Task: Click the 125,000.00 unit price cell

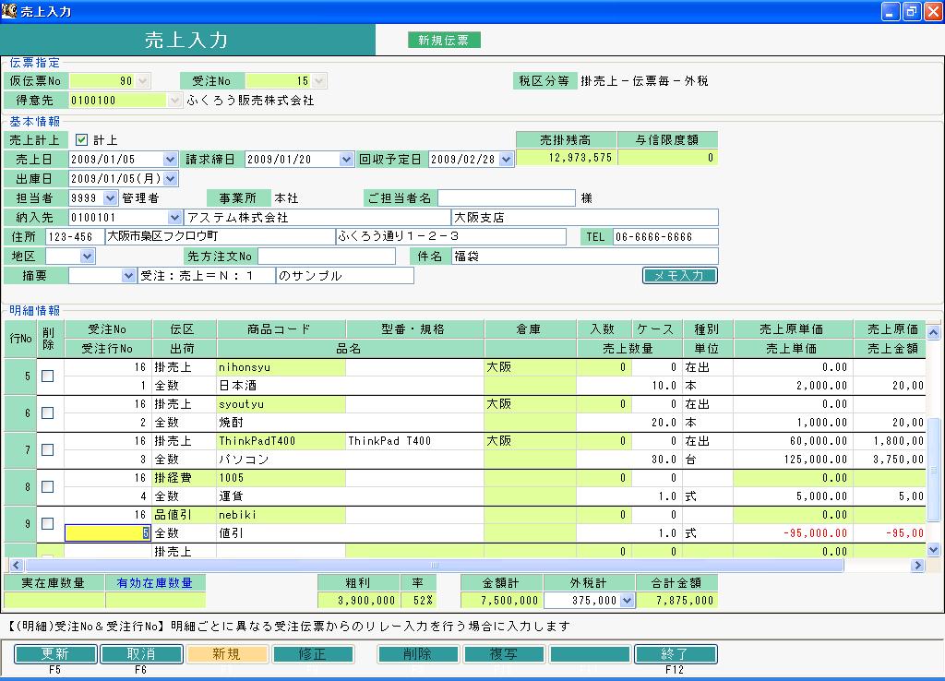Action: pyautogui.click(x=793, y=460)
